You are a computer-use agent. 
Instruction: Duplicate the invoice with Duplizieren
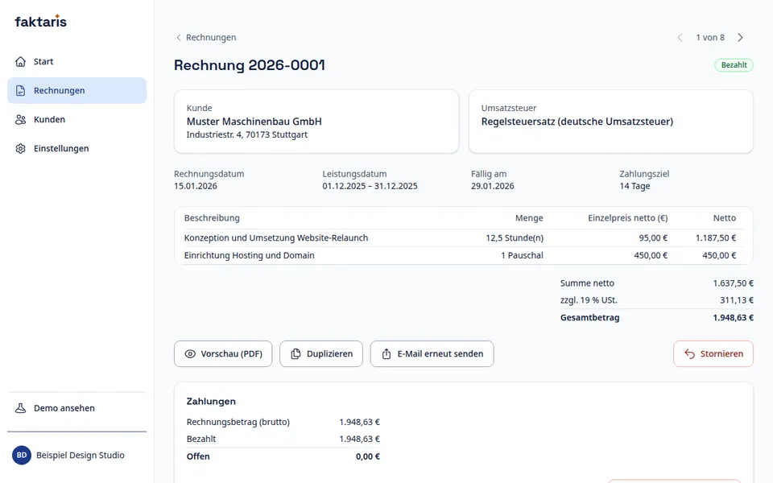click(x=321, y=354)
